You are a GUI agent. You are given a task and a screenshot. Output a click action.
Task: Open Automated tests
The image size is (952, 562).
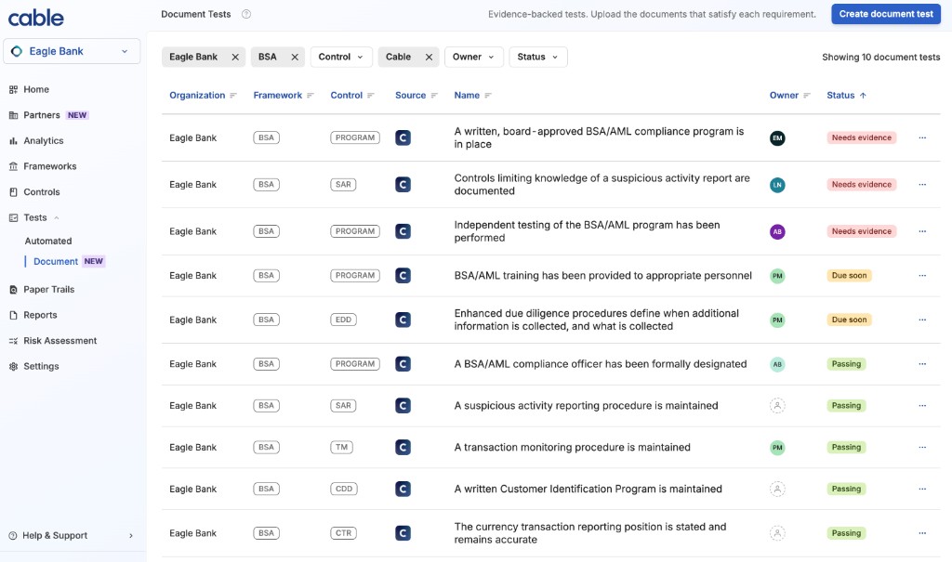(x=48, y=241)
